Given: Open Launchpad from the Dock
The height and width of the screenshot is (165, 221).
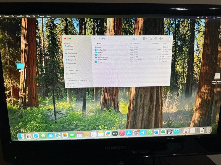Looking at the screenshot, I should tap(29, 136).
